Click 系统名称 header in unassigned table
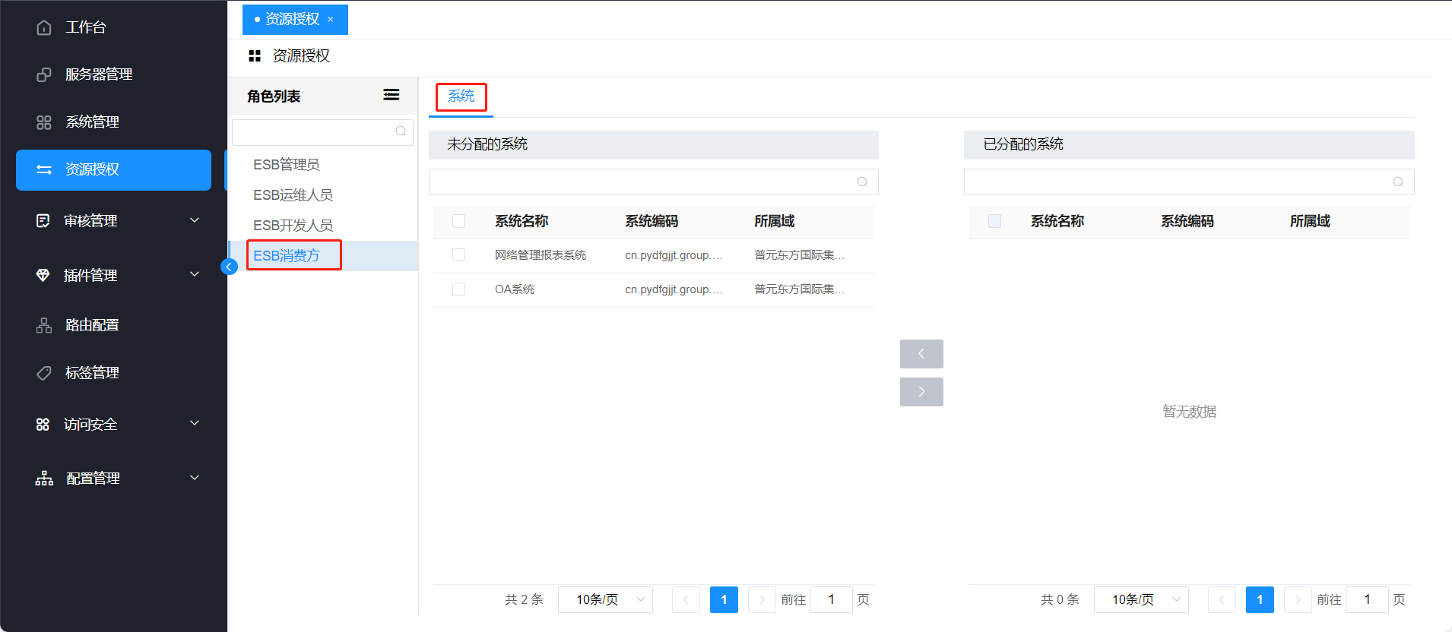Screen dimensions: 1452x632 (522, 221)
